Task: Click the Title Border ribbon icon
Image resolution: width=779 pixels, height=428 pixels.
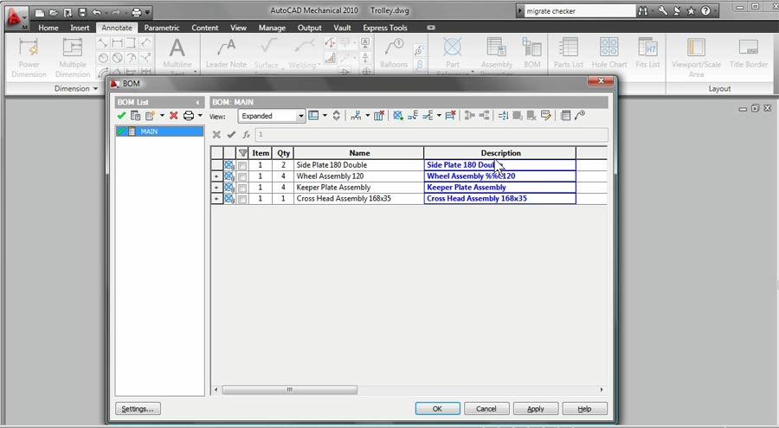Action: (x=749, y=53)
